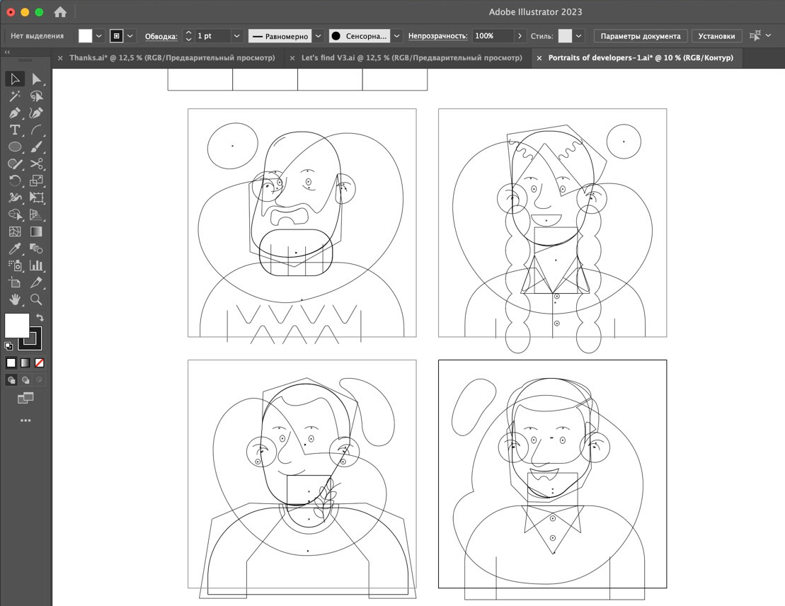Swap fill and stroke colors

click(40, 318)
